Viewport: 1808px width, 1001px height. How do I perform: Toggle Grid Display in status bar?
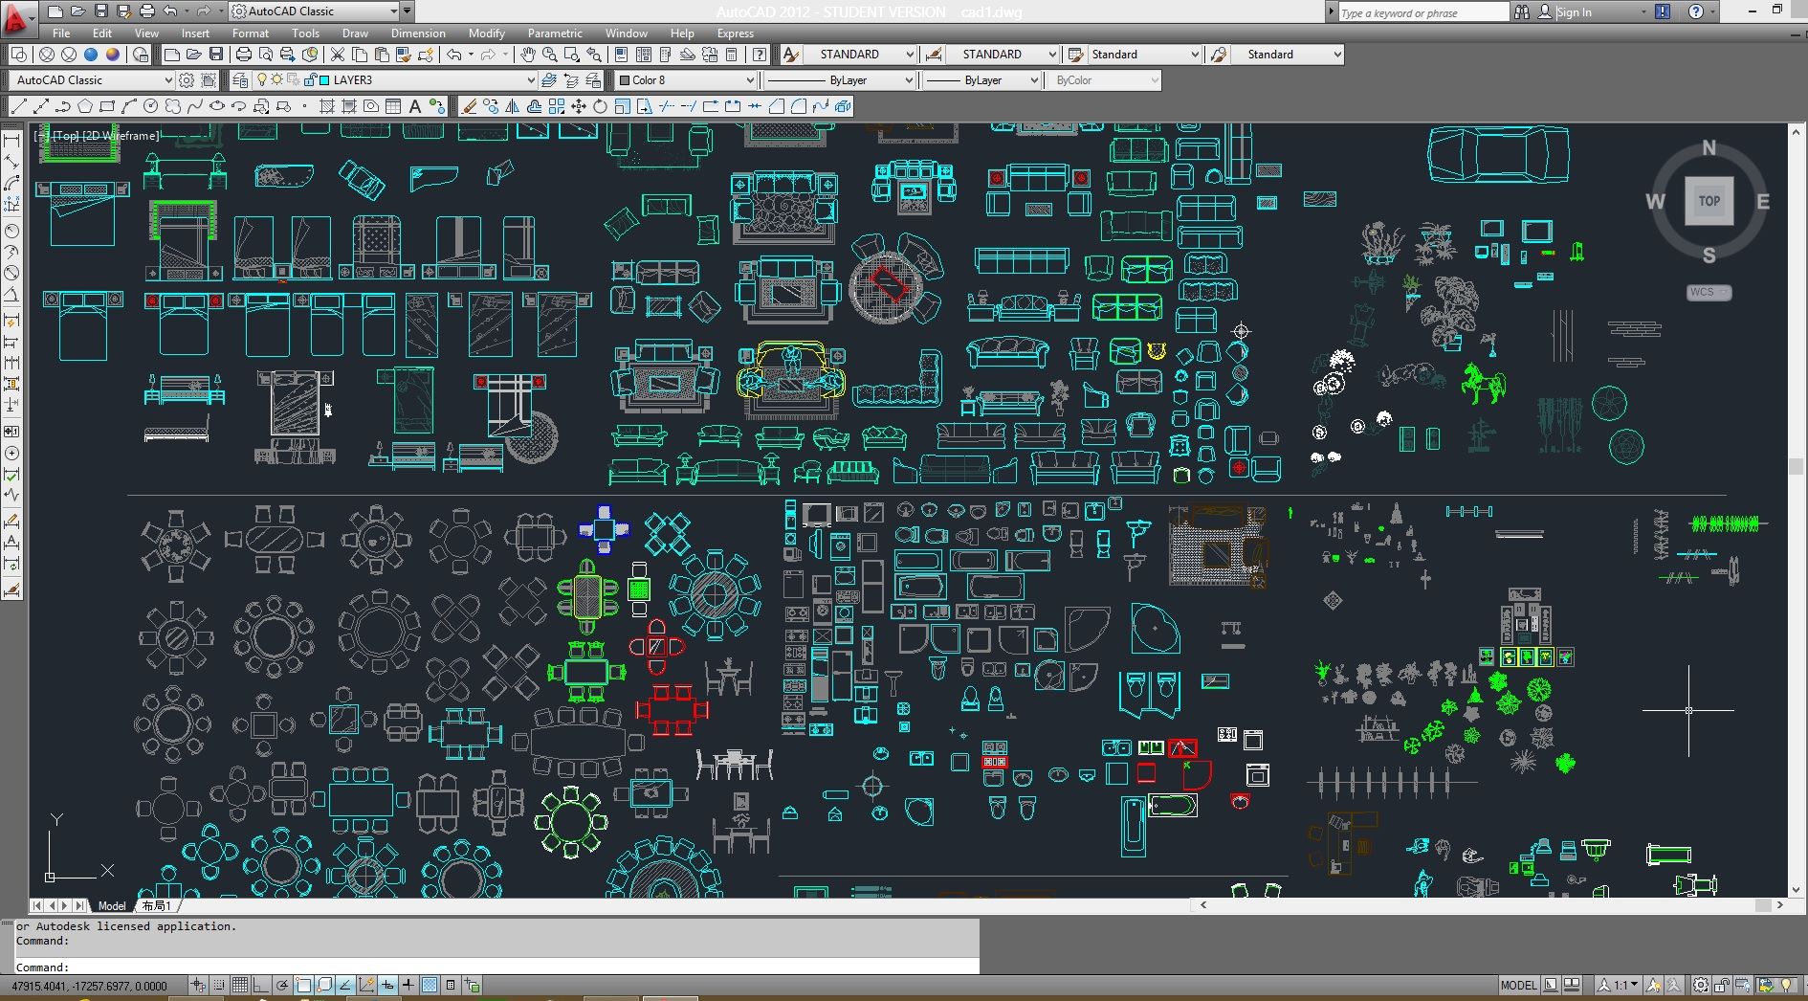coord(240,985)
